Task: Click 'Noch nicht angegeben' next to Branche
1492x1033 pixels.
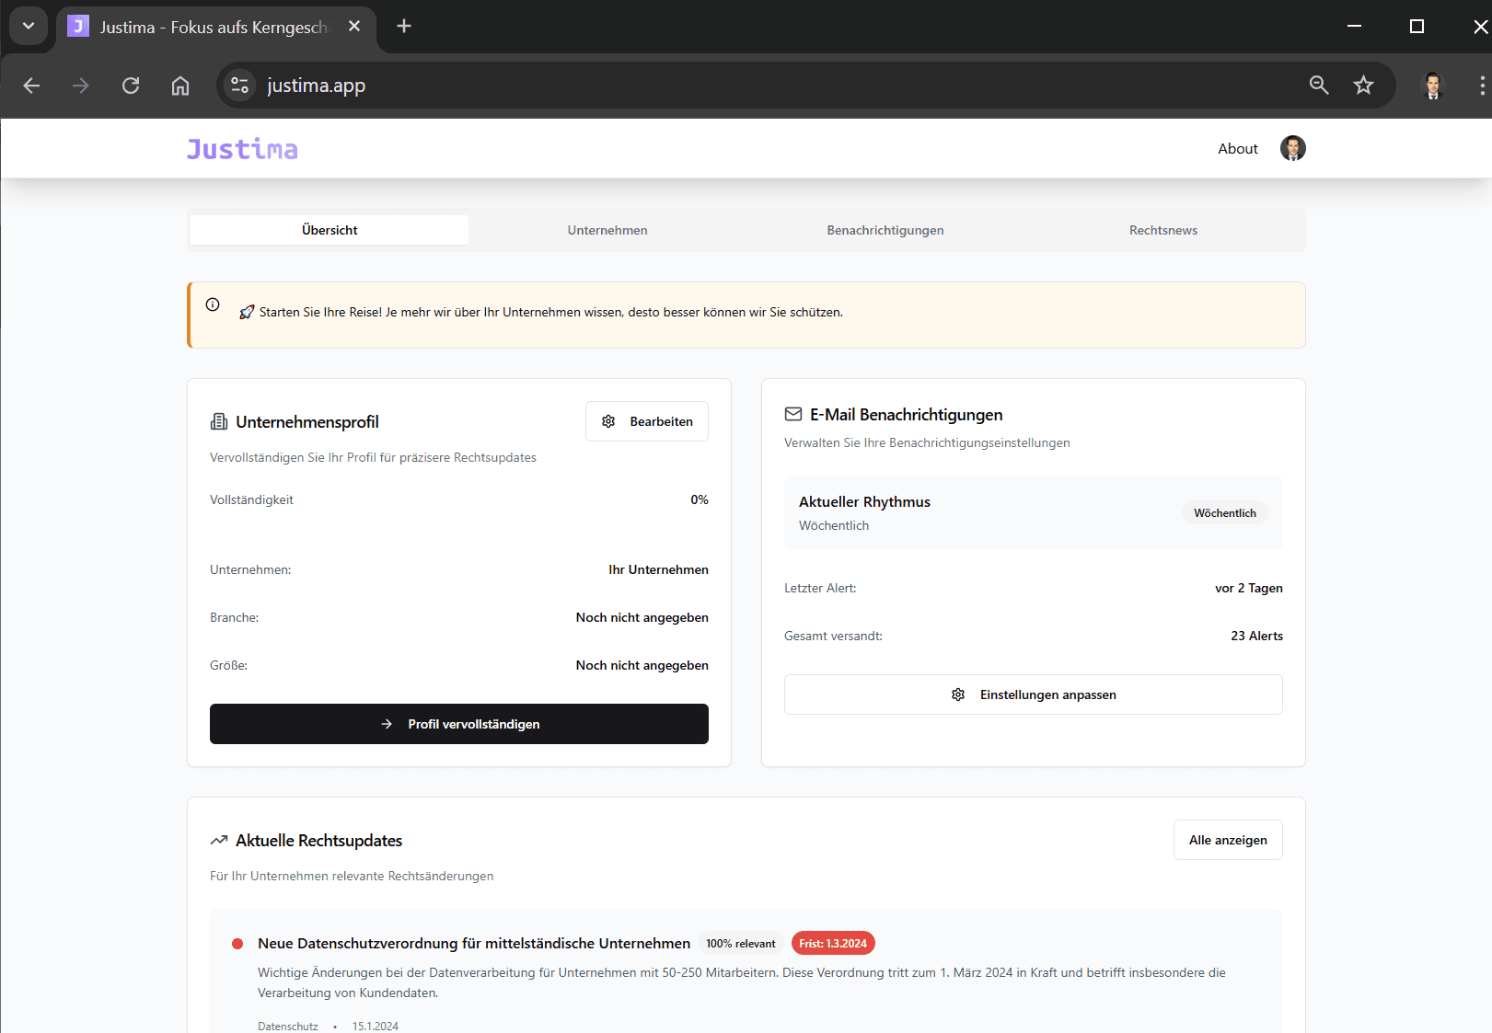Action: [x=642, y=617]
